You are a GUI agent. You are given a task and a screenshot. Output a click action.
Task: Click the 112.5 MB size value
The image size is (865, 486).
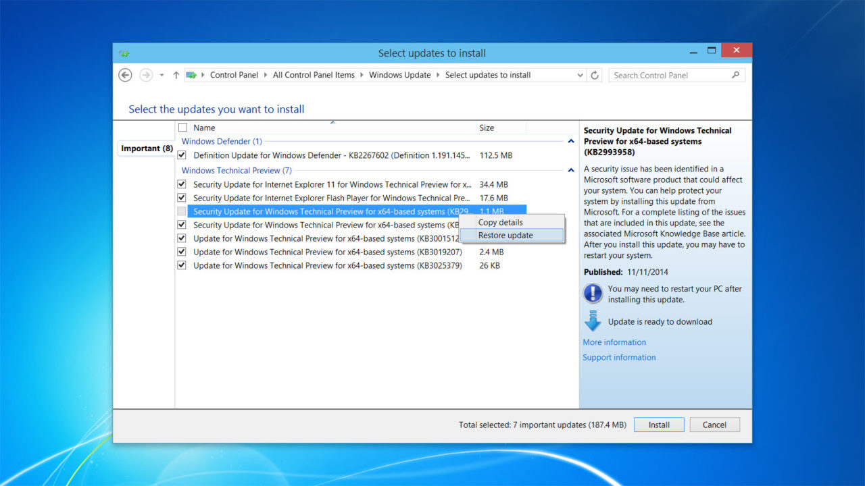point(496,155)
